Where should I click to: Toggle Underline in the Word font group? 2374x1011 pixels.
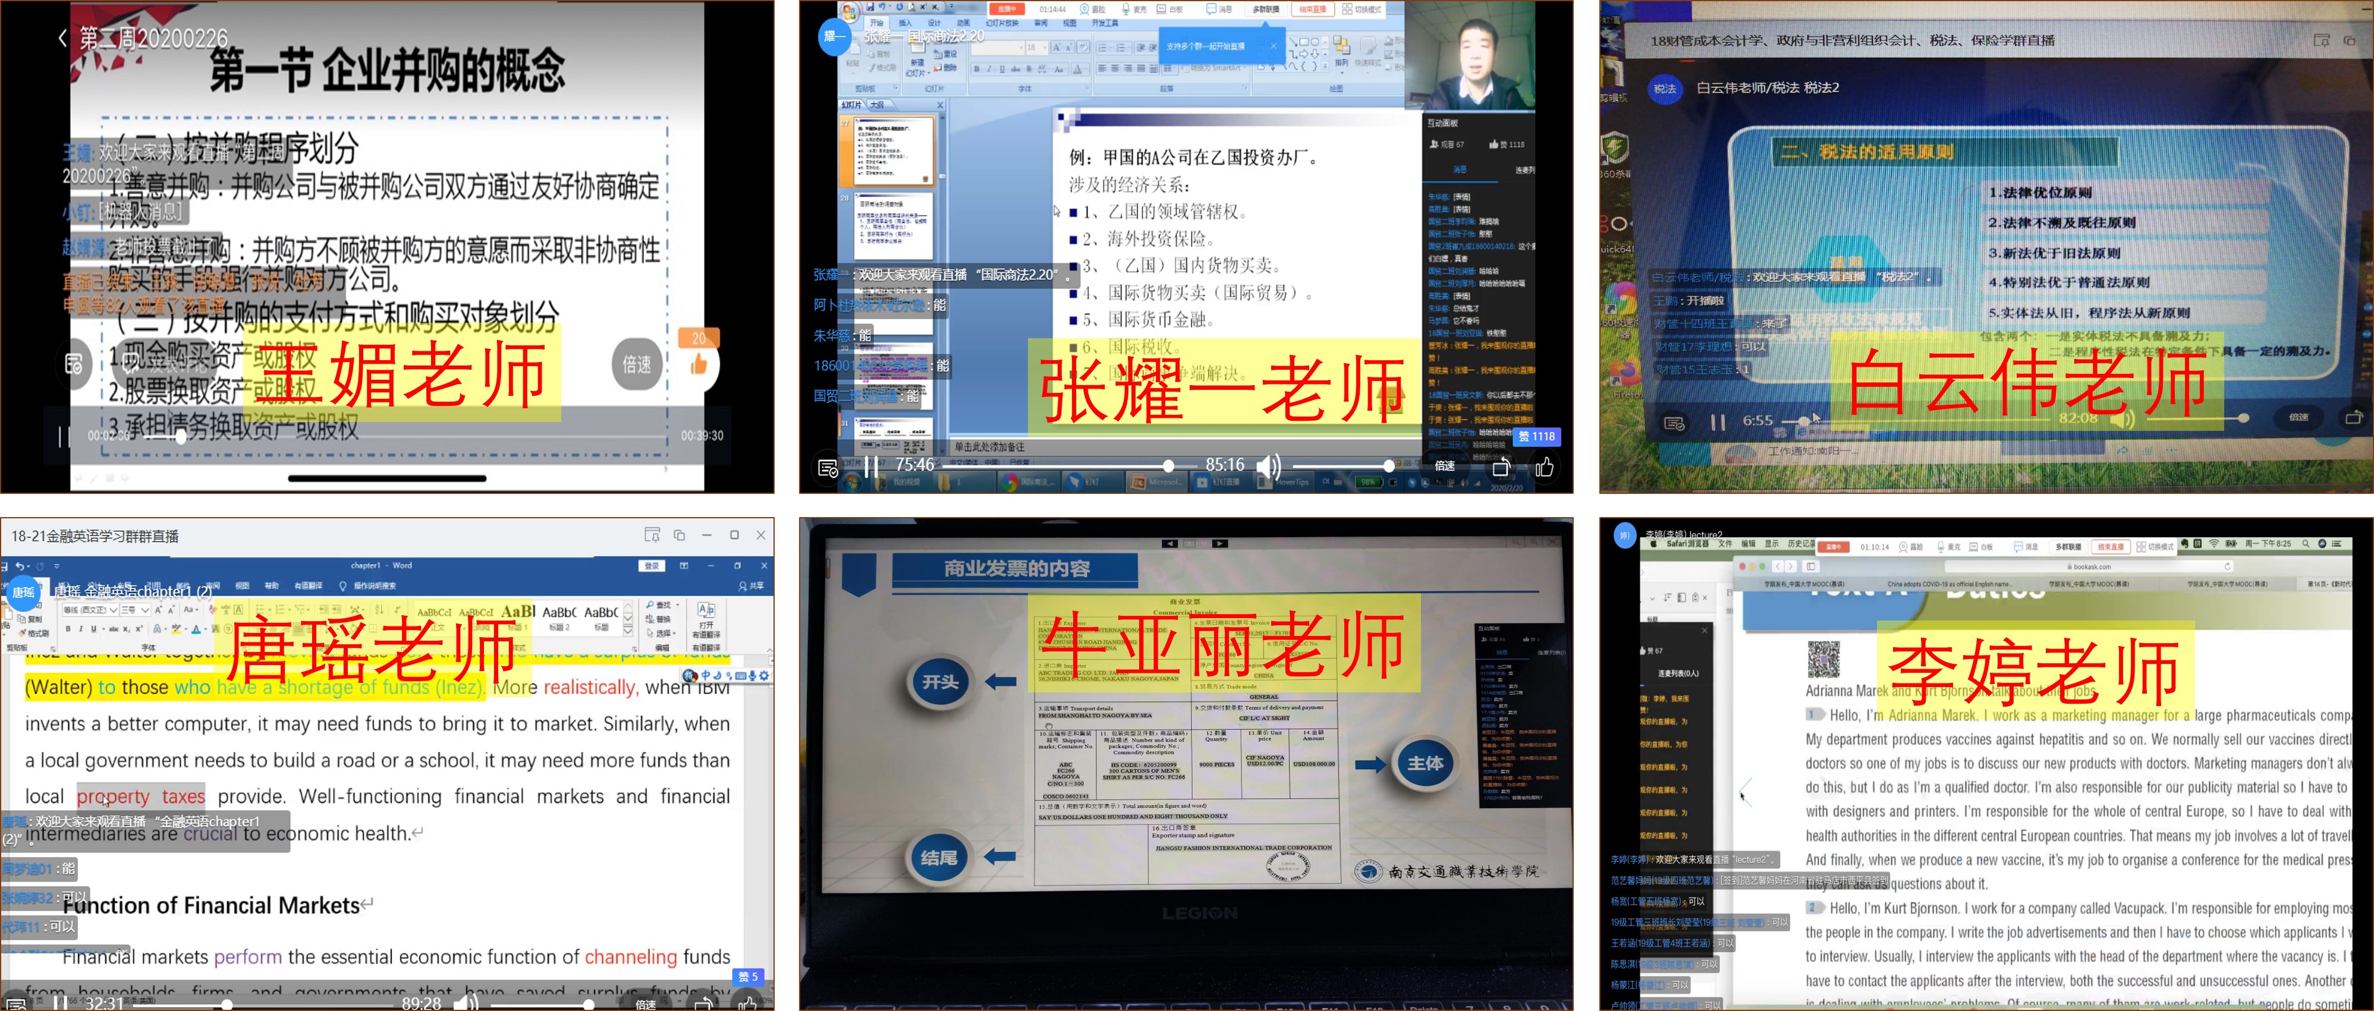[x=93, y=629]
